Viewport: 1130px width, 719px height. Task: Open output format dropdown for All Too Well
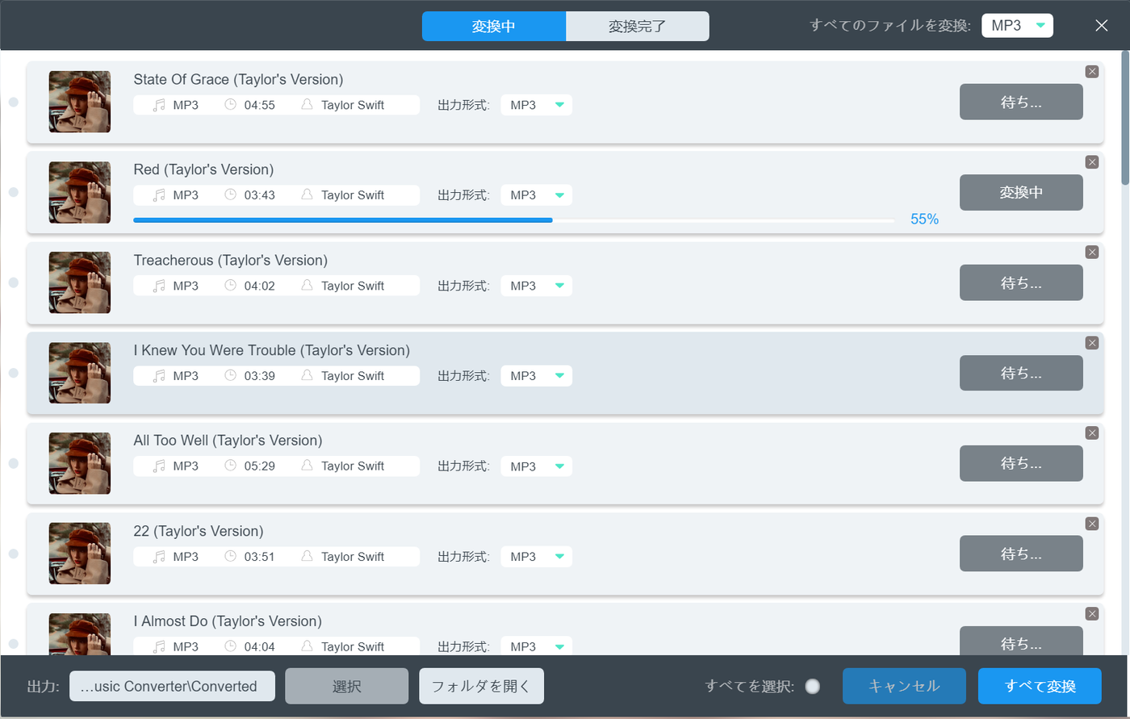point(537,466)
